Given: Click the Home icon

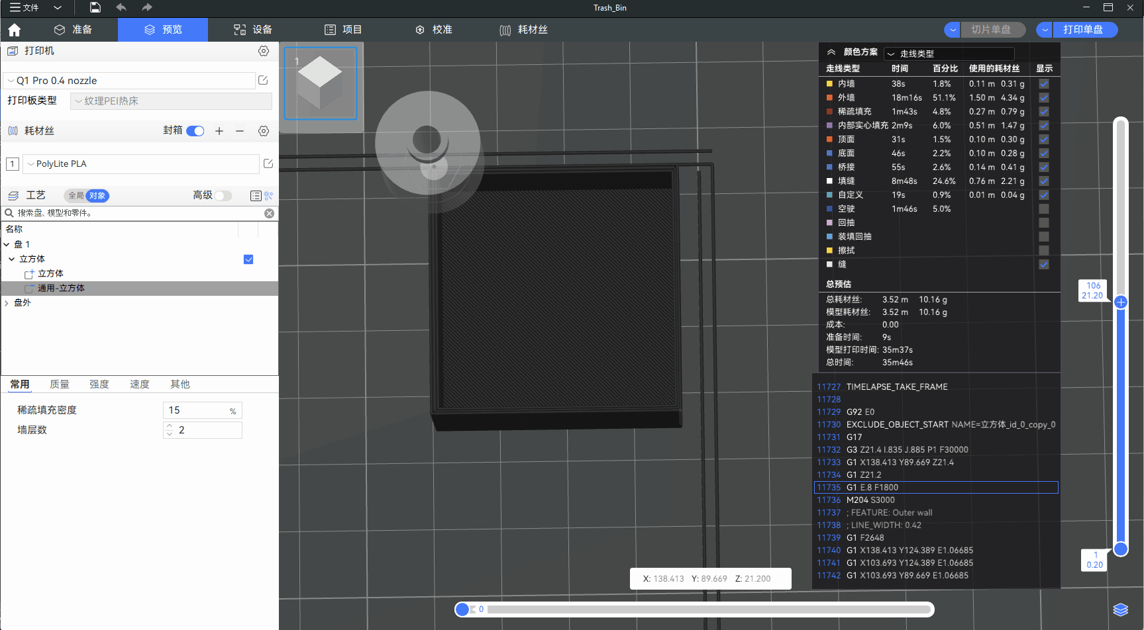Looking at the screenshot, I should (x=15, y=30).
